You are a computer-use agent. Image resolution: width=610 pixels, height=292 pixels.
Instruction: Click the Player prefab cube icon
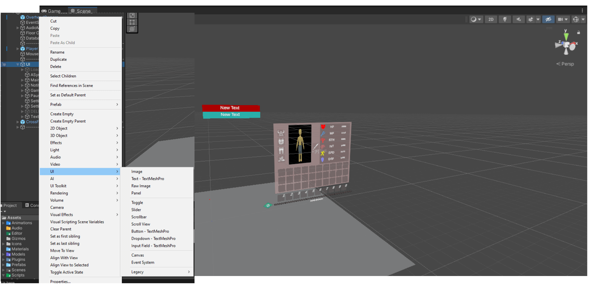tap(23, 49)
